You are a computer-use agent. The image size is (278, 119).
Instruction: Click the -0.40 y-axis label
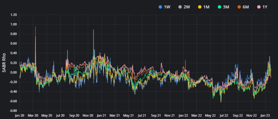coord(13,91)
